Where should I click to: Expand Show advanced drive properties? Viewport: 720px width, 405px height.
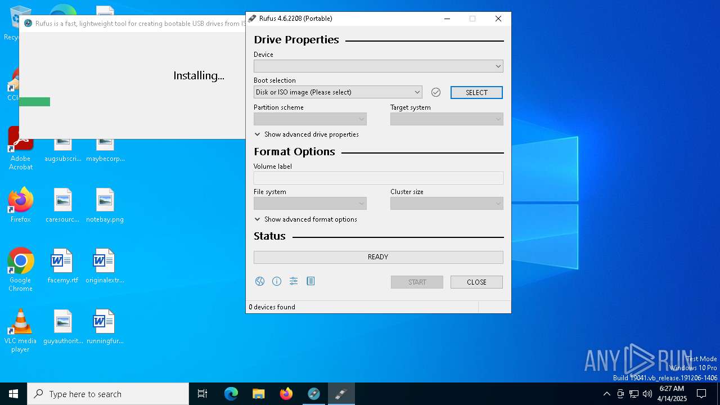click(307, 134)
